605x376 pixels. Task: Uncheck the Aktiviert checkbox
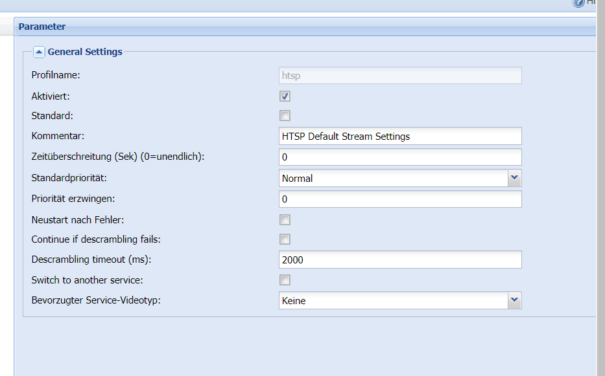pyautogui.click(x=285, y=96)
